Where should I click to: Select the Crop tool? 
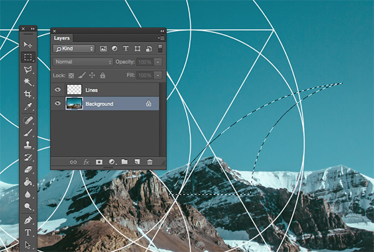tap(28, 94)
